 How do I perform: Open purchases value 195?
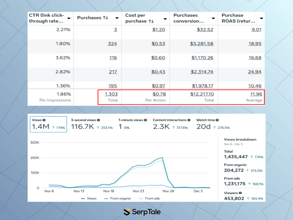[x=113, y=86]
